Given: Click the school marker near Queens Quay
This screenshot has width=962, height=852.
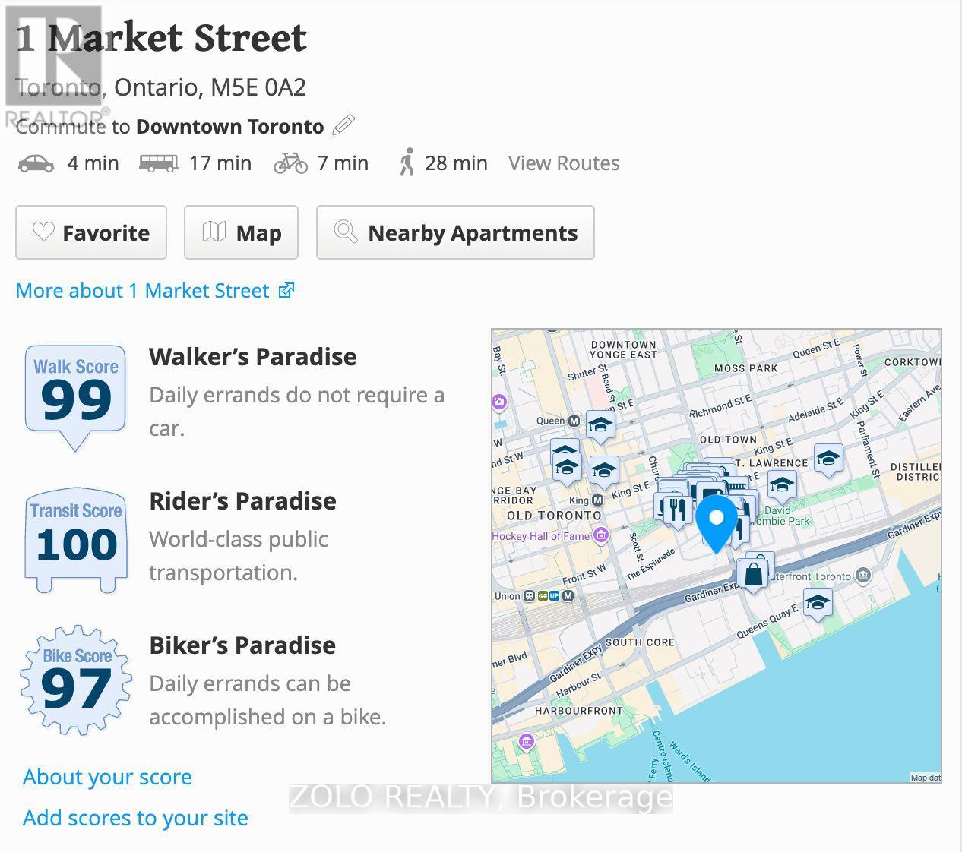Looking at the screenshot, I should 817,604.
